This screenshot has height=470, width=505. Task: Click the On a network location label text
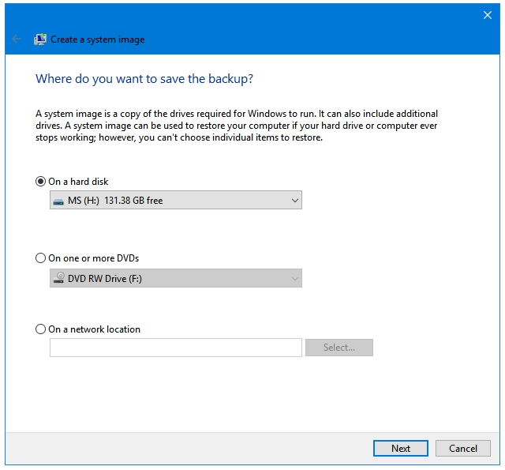pyautogui.click(x=95, y=329)
